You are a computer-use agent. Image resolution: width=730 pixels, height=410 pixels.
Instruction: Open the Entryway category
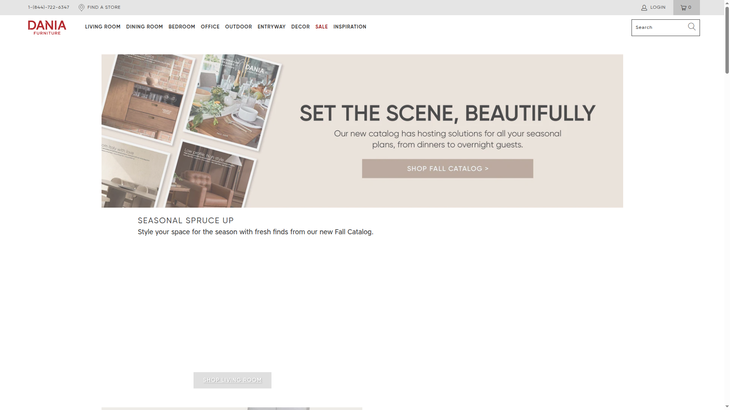271,27
